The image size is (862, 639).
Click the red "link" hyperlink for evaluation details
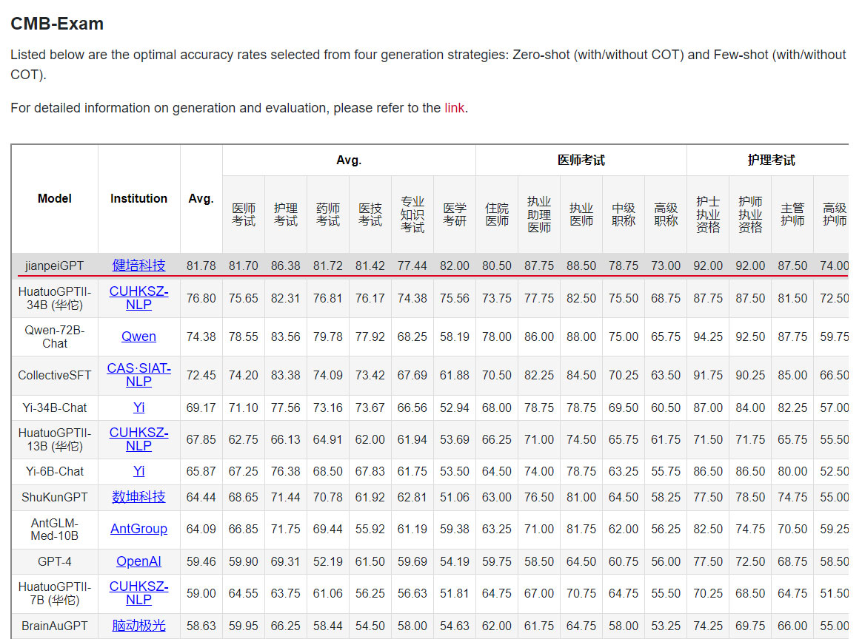pyautogui.click(x=454, y=108)
